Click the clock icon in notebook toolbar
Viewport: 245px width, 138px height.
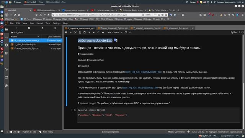(x=126, y=32)
